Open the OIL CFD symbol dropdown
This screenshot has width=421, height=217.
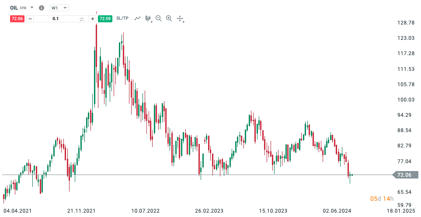(x=32, y=8)
